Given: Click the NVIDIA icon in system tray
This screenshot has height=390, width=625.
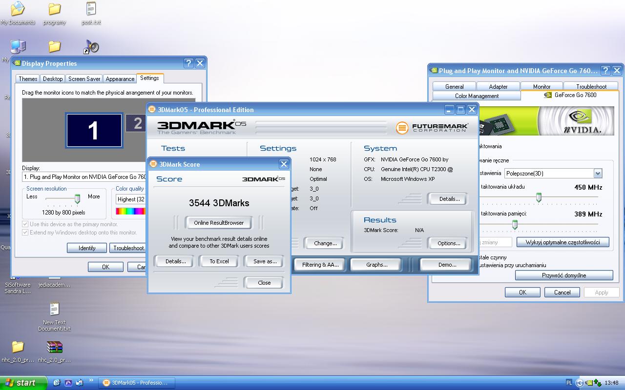Looking at the screenshot, I should [x=589, y=383].
